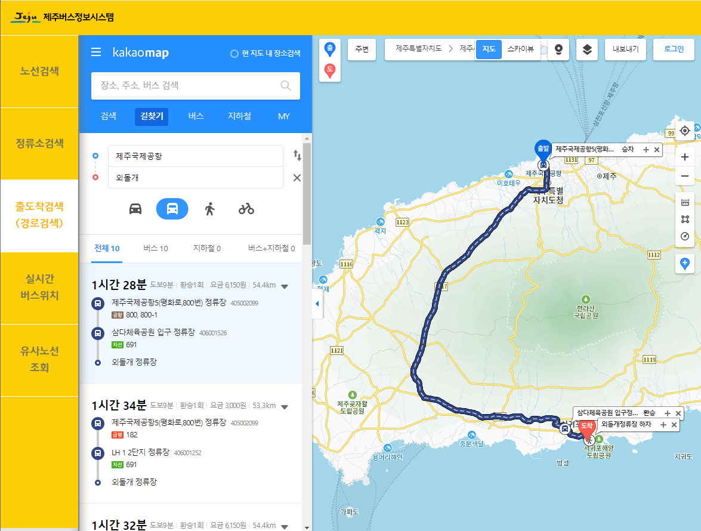Click plus on 제주국제공항5 승차 label
Screen dimensions: 701x531
click(x=646, y=150)
